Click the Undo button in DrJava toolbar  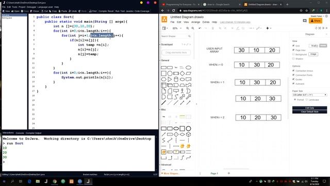[x=73, y=11]
